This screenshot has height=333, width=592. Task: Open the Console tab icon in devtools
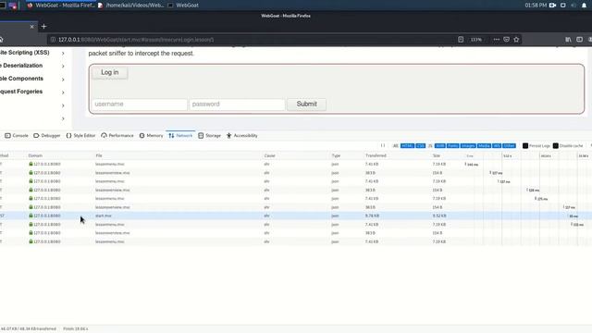pos(7,136)
